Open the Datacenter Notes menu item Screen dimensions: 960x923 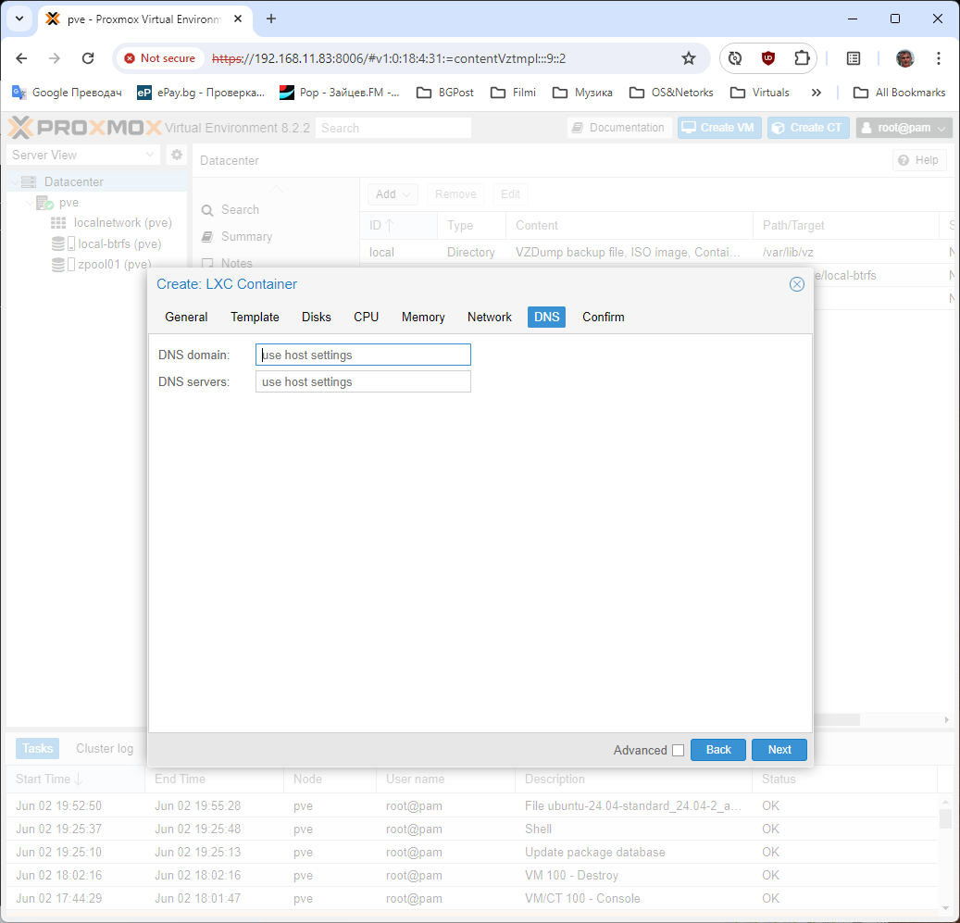tap(236, 263)
